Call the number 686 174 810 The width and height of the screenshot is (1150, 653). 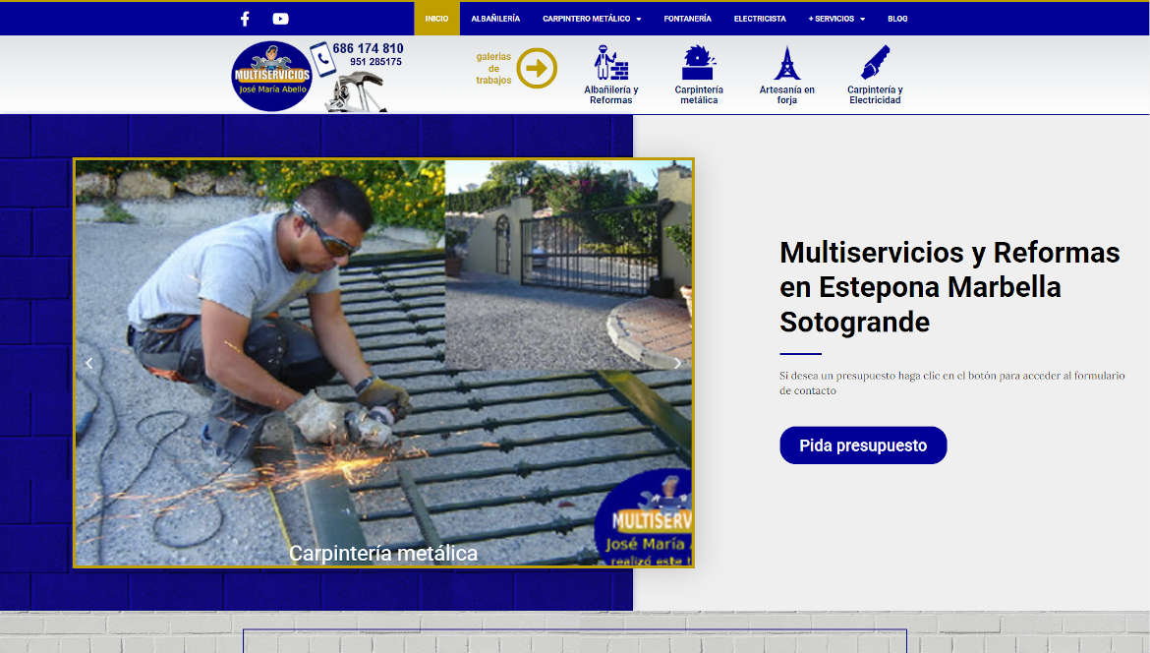coord(368,48)
